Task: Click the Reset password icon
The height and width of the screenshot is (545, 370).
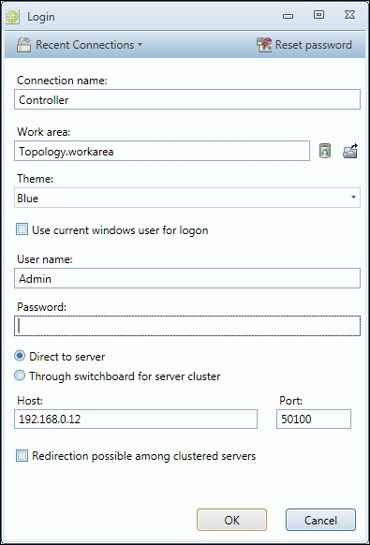Action: [264, 45]
